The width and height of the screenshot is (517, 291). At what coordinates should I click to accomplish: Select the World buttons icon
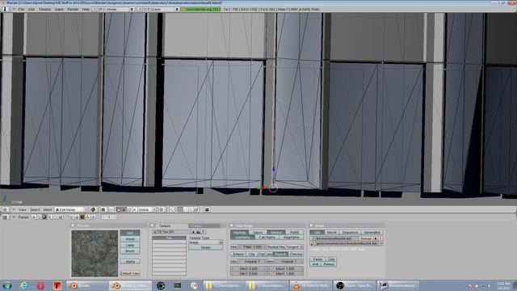coord(92,217)
